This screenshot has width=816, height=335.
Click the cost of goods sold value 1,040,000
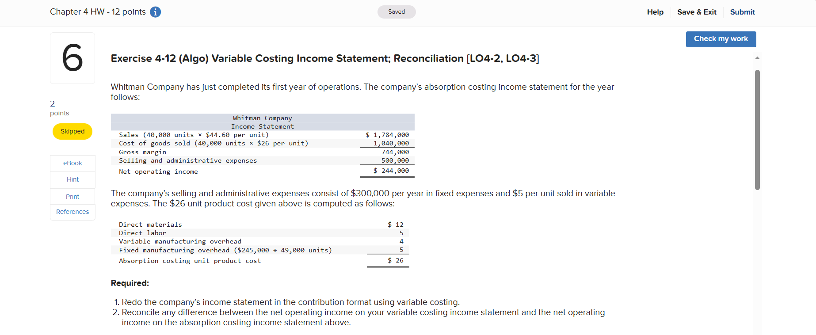tap(391, 143)
